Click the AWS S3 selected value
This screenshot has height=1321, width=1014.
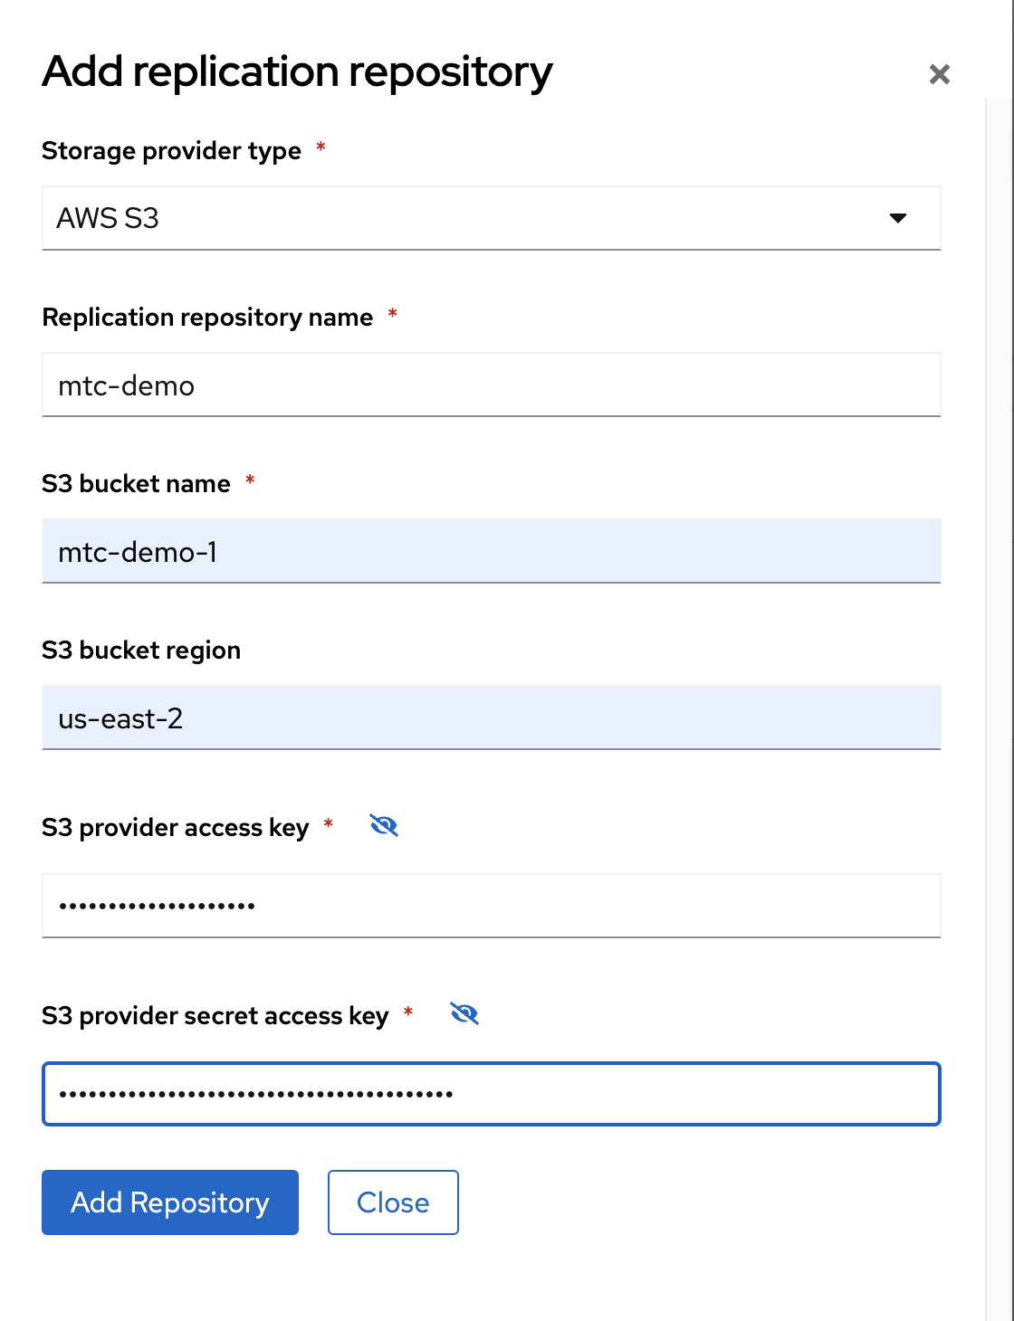click(x=109, y=218)
